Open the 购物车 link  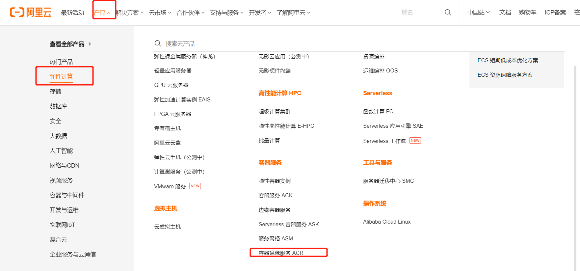(528, 13)
